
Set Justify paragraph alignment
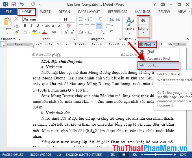click(99, 26)
